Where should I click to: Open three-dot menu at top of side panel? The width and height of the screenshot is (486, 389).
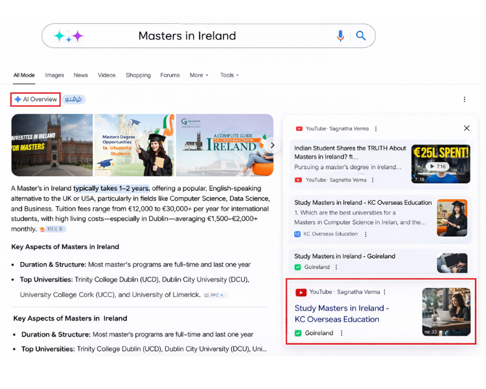click(x=376, y=129)
